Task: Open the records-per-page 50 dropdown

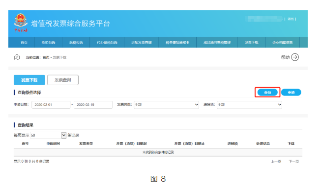Action: pyautogui.click(x=48, y=135)
